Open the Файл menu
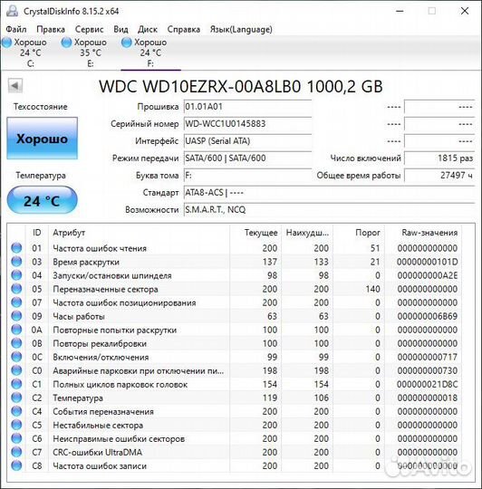The width and height of the screenshot is (482, 489). click(x=16, y=29)
